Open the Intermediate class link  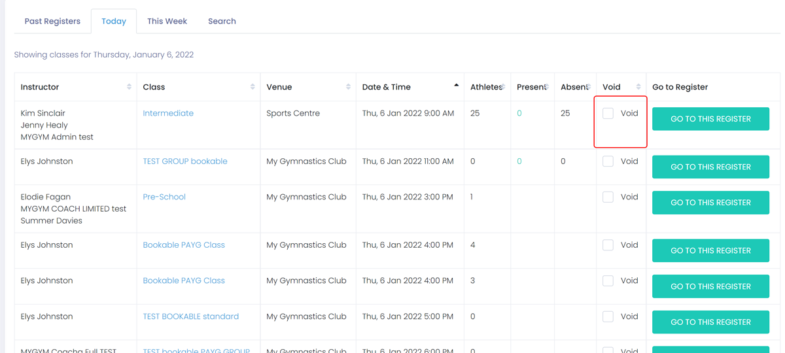[168, 113]
